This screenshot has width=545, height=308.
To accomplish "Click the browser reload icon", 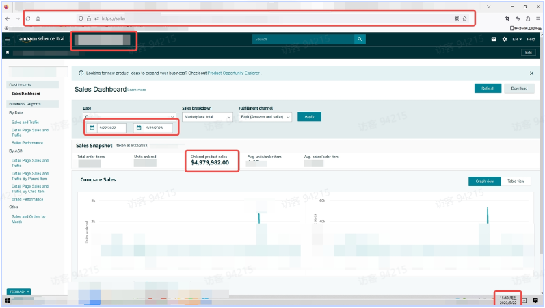I will coord(27,18).
